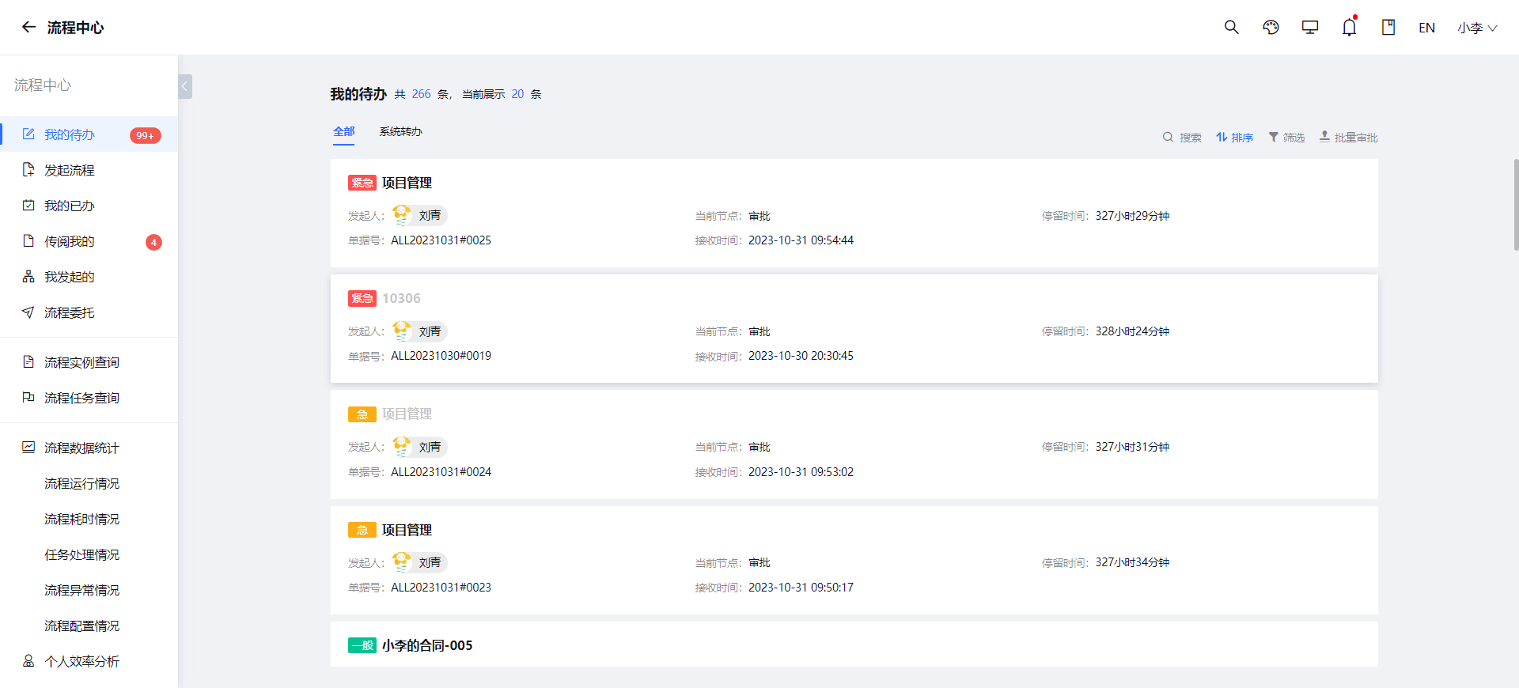Click the bookmark icon in top bar
This screenshot has width=1519, height=688.
click(1388, 27)
